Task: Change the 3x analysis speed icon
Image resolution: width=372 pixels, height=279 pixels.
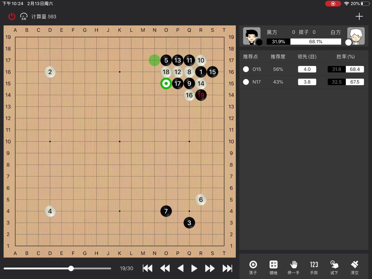Action: coord(24,17)
